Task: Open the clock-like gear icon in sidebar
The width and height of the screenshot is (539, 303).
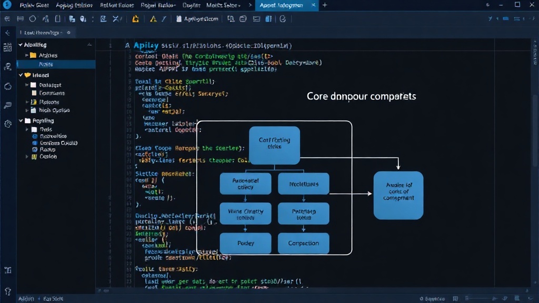Action: (x=7, y=124)
